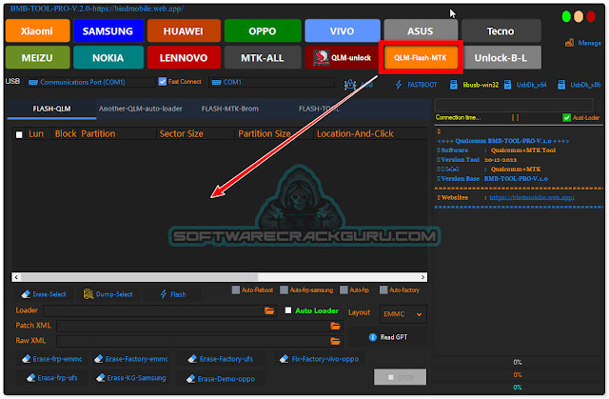Switch to the FLASH-QLM tab
The image size is (609, 399).
(x=51, y=109)
